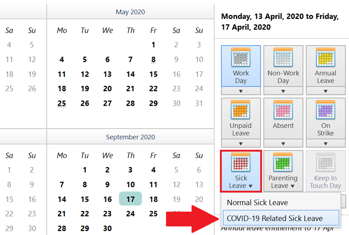Select the Non-Work Day tile
This screenshot has width=349, height=235.
pos(283,66)
